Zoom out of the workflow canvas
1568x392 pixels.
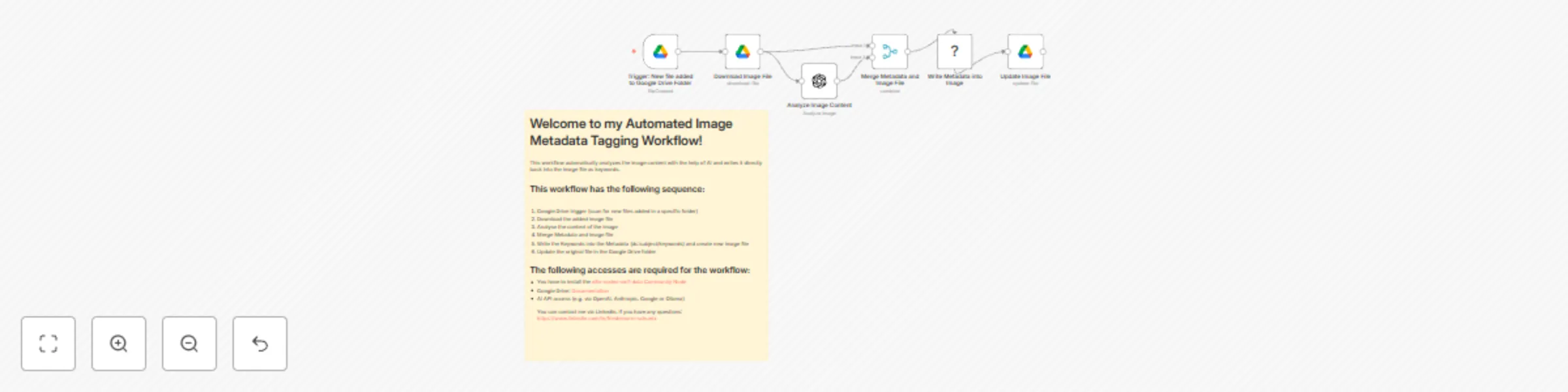(x=189, y=344)
